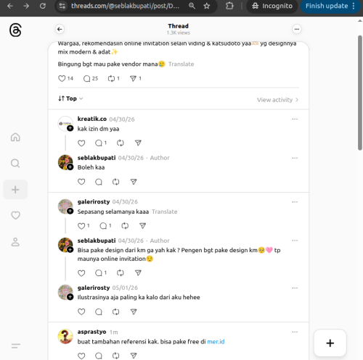Like asprastyo's reply
The image size is (363, 360).
[81, 356]
